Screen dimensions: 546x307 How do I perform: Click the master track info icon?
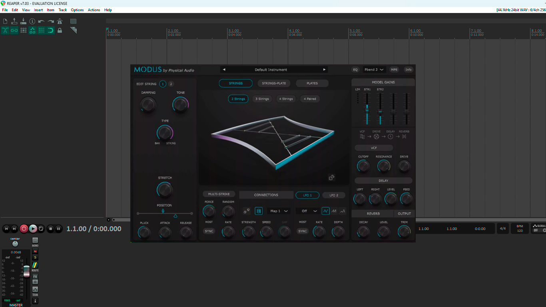coord(35,301)
